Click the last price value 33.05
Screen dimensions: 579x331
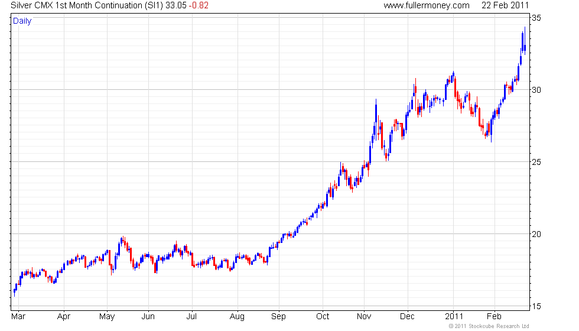pyautogui.click(x=176, y=5)
